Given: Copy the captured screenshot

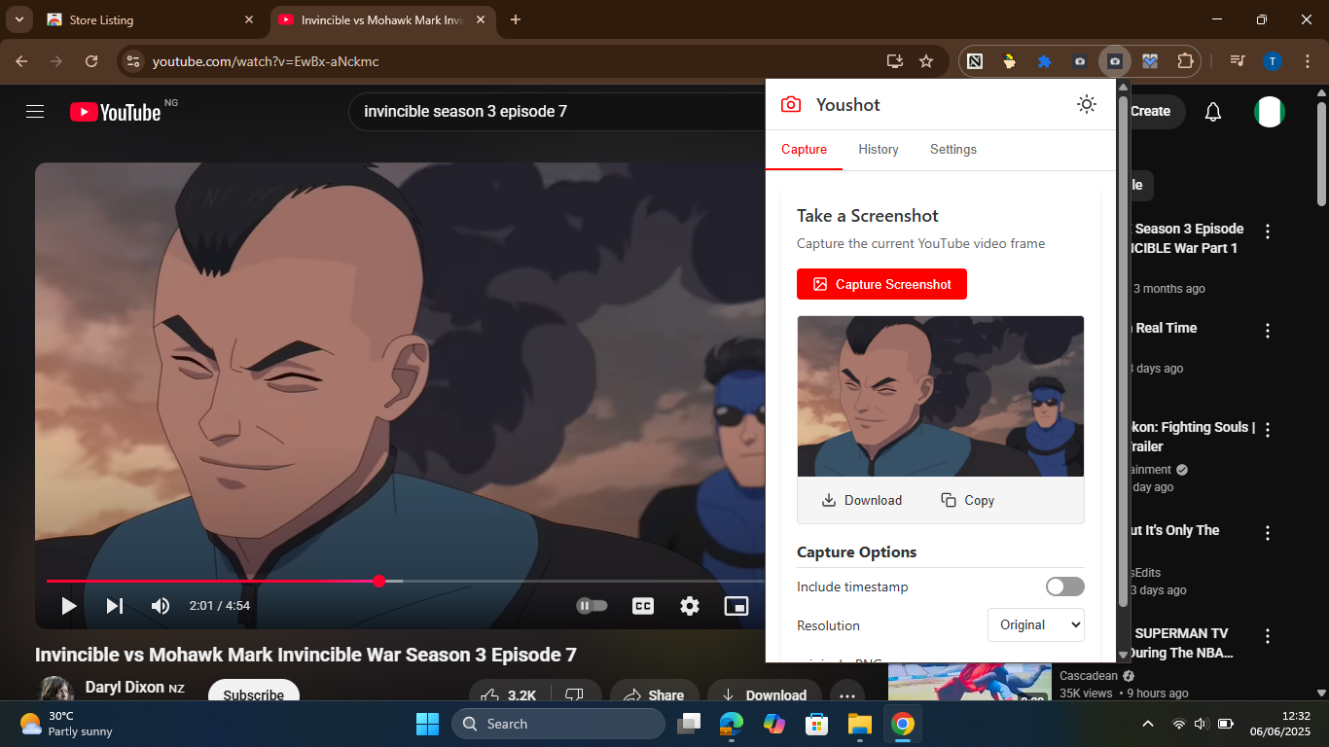Looking at the screenshot, I should (x=967, y=500).
